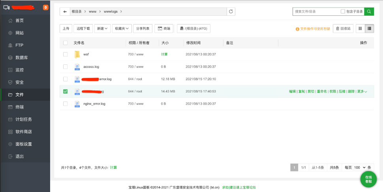Refresh the directory listing
This screenshot has width=383, height=192.
tap(231, 11)
